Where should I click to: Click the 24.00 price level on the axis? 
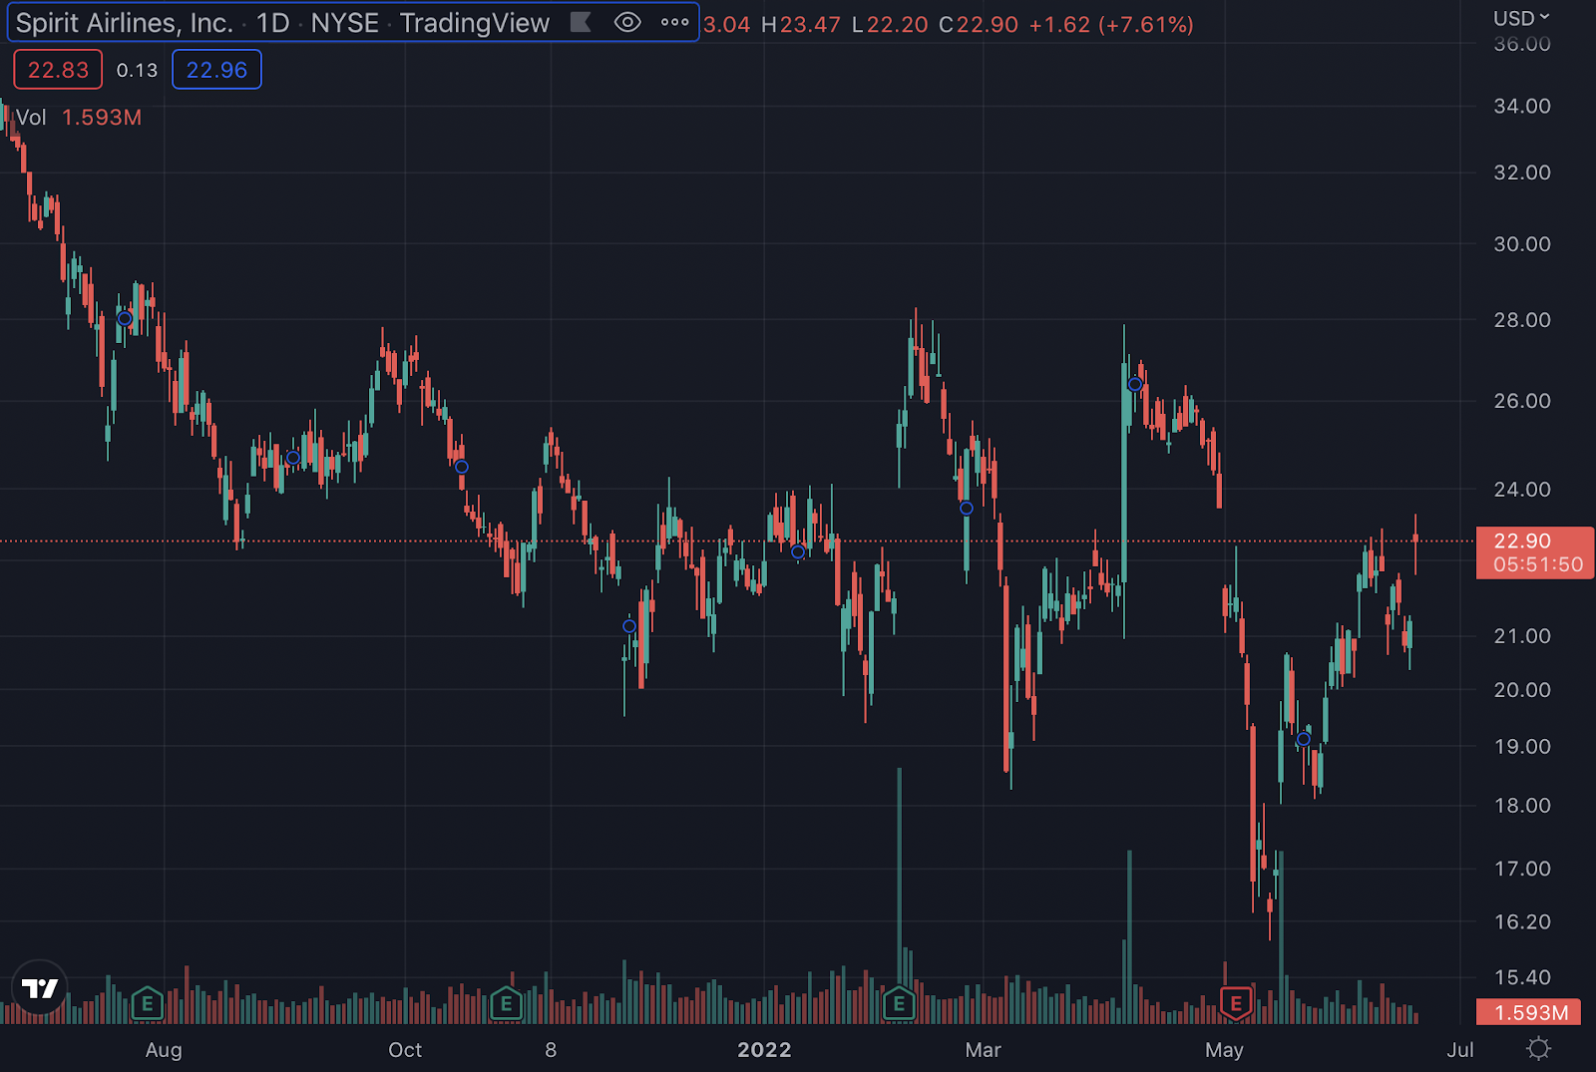coord(1522,490)
